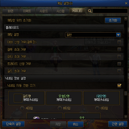Switch to the 사운드 tab
The image size is (129, 129).
[x=44, y=11]
